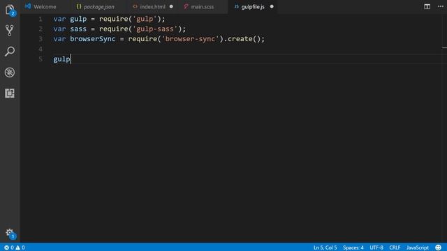
Task: Split the editor view
Action: pos(427,6)
